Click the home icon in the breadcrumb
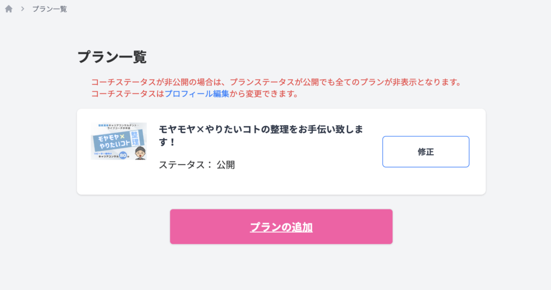 pyautogui.click(x=9, y=9)
